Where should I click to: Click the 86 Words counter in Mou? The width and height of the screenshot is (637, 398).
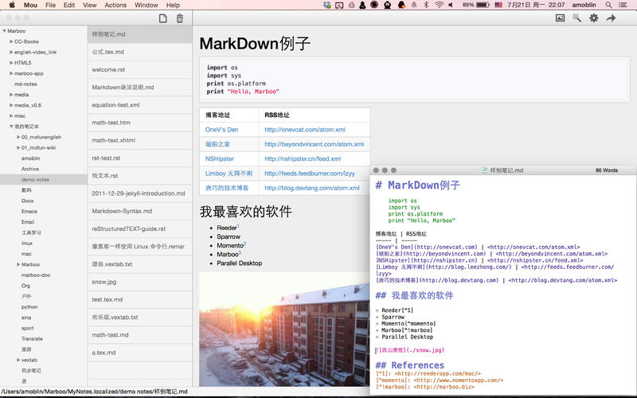(x=607, y=170)
